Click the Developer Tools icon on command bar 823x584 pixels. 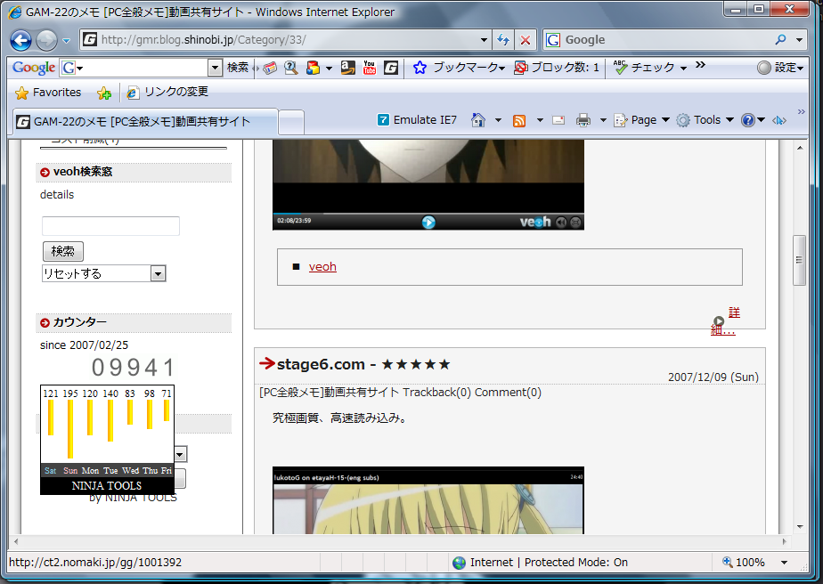coord(779,121)
